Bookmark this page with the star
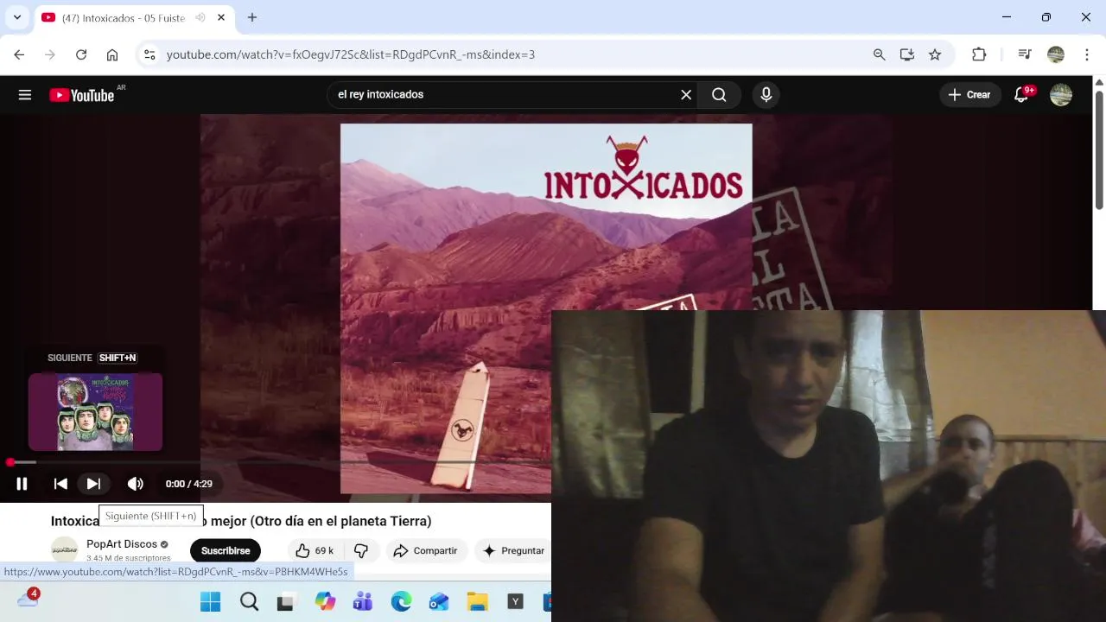Viewport: 1106px width, 622px height. point(935,54)
